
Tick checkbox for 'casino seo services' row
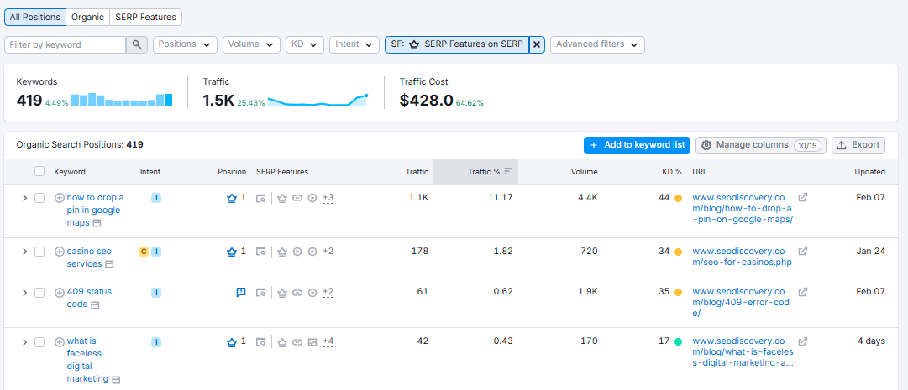39,252
